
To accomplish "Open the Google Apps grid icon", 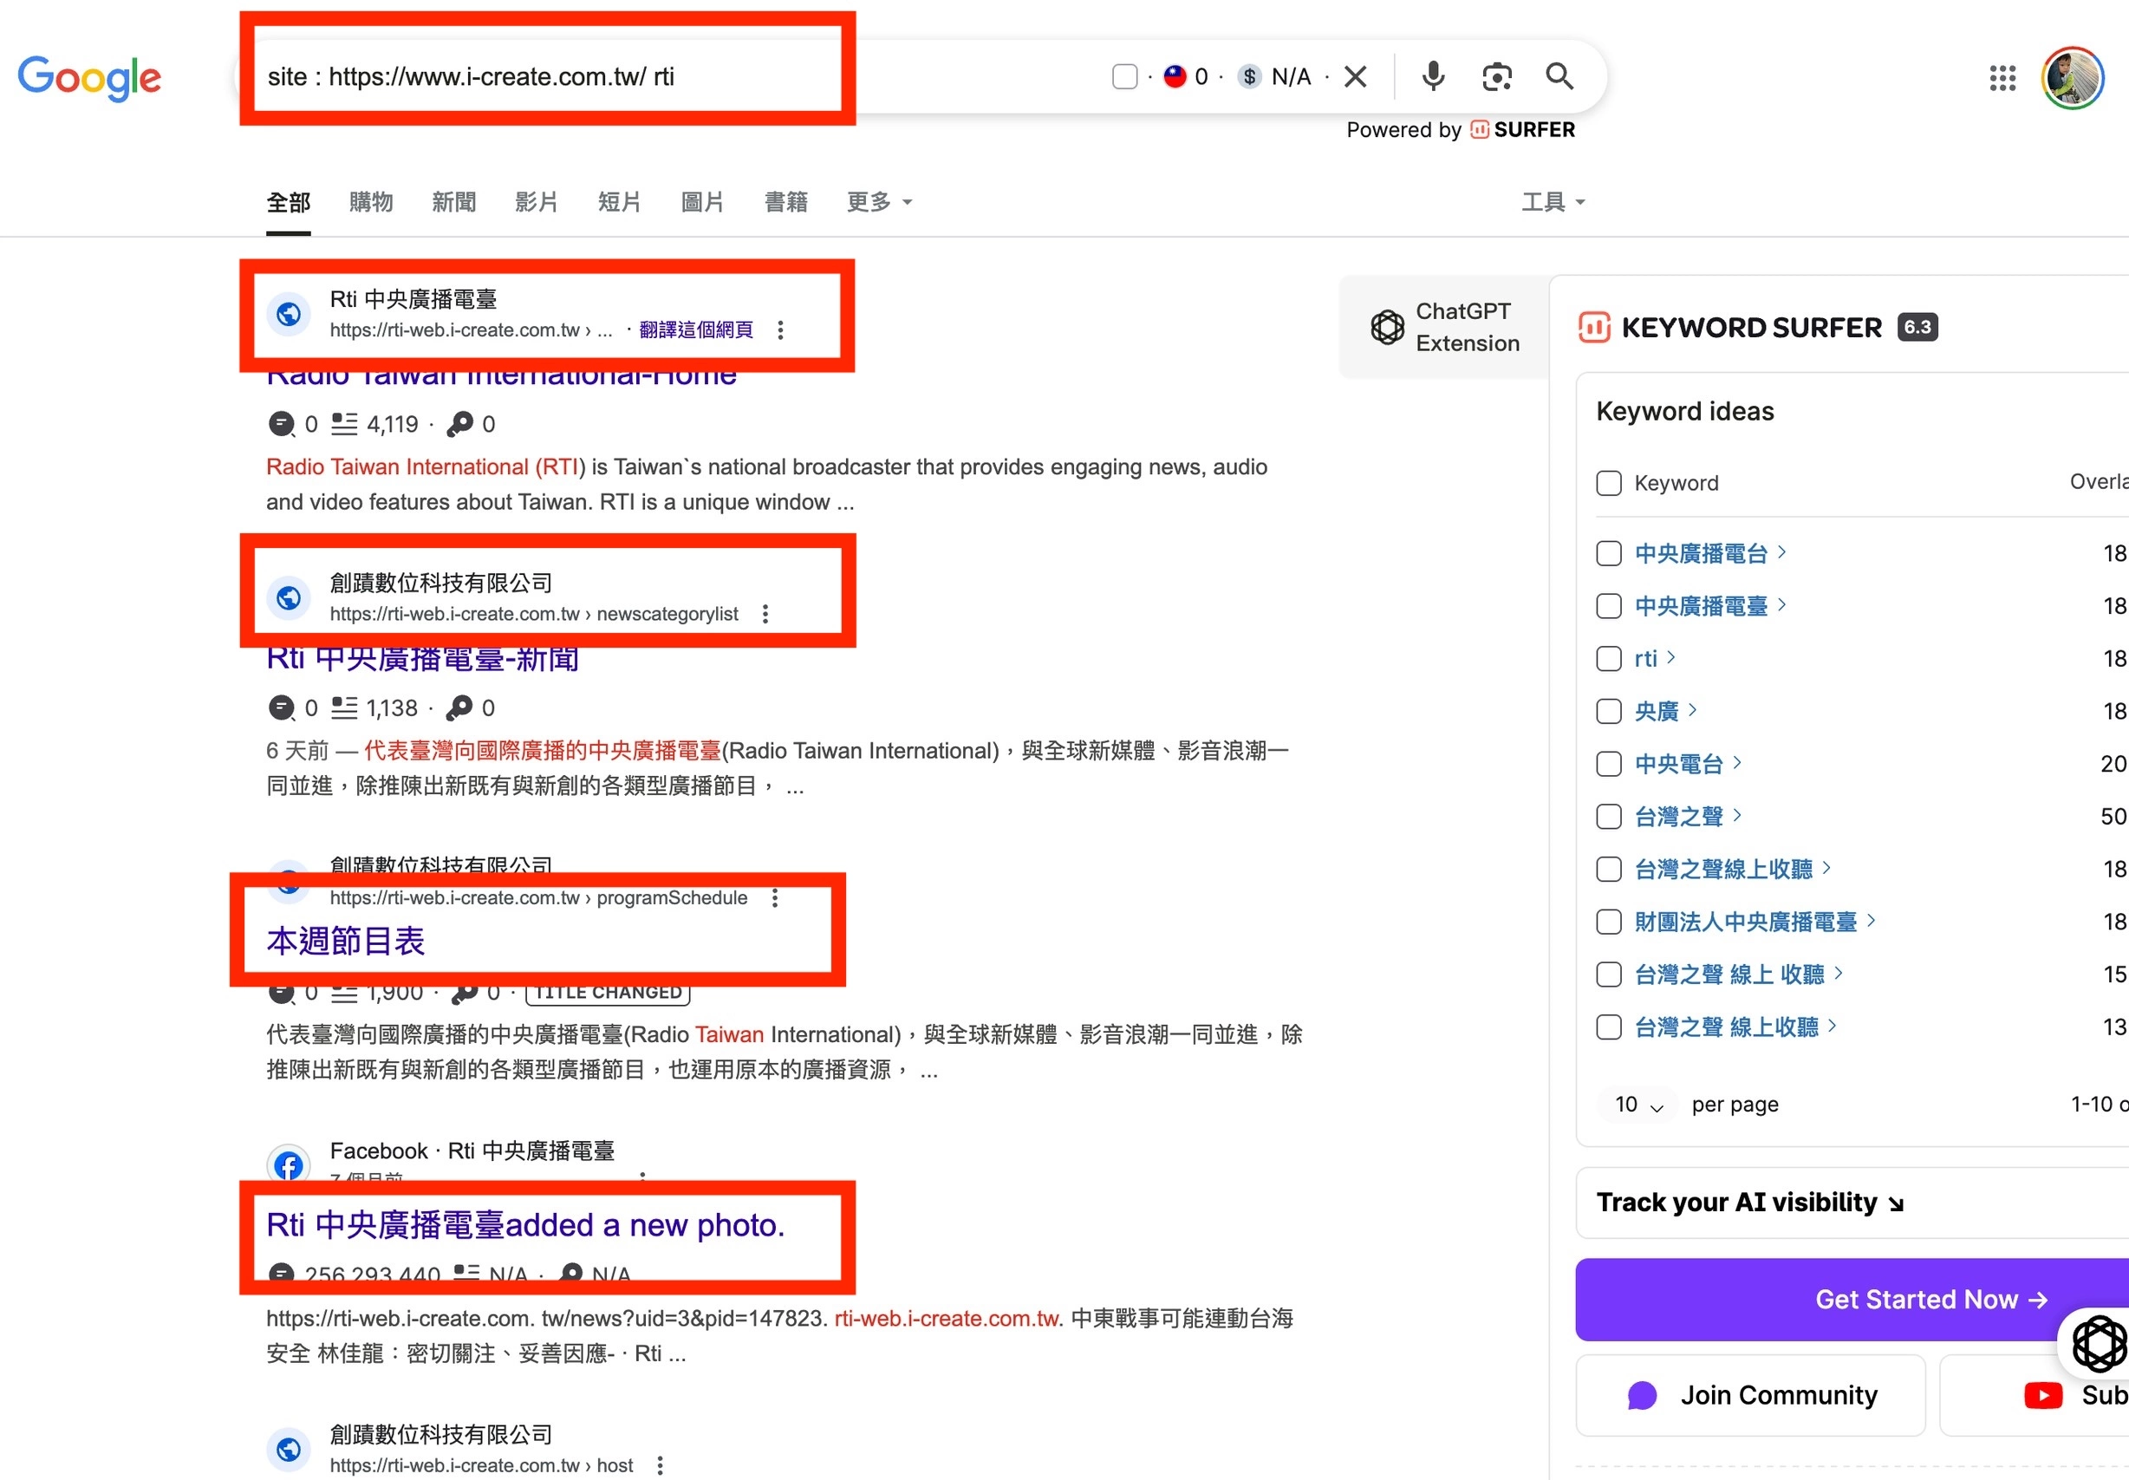I will [x=2002, y=78].
